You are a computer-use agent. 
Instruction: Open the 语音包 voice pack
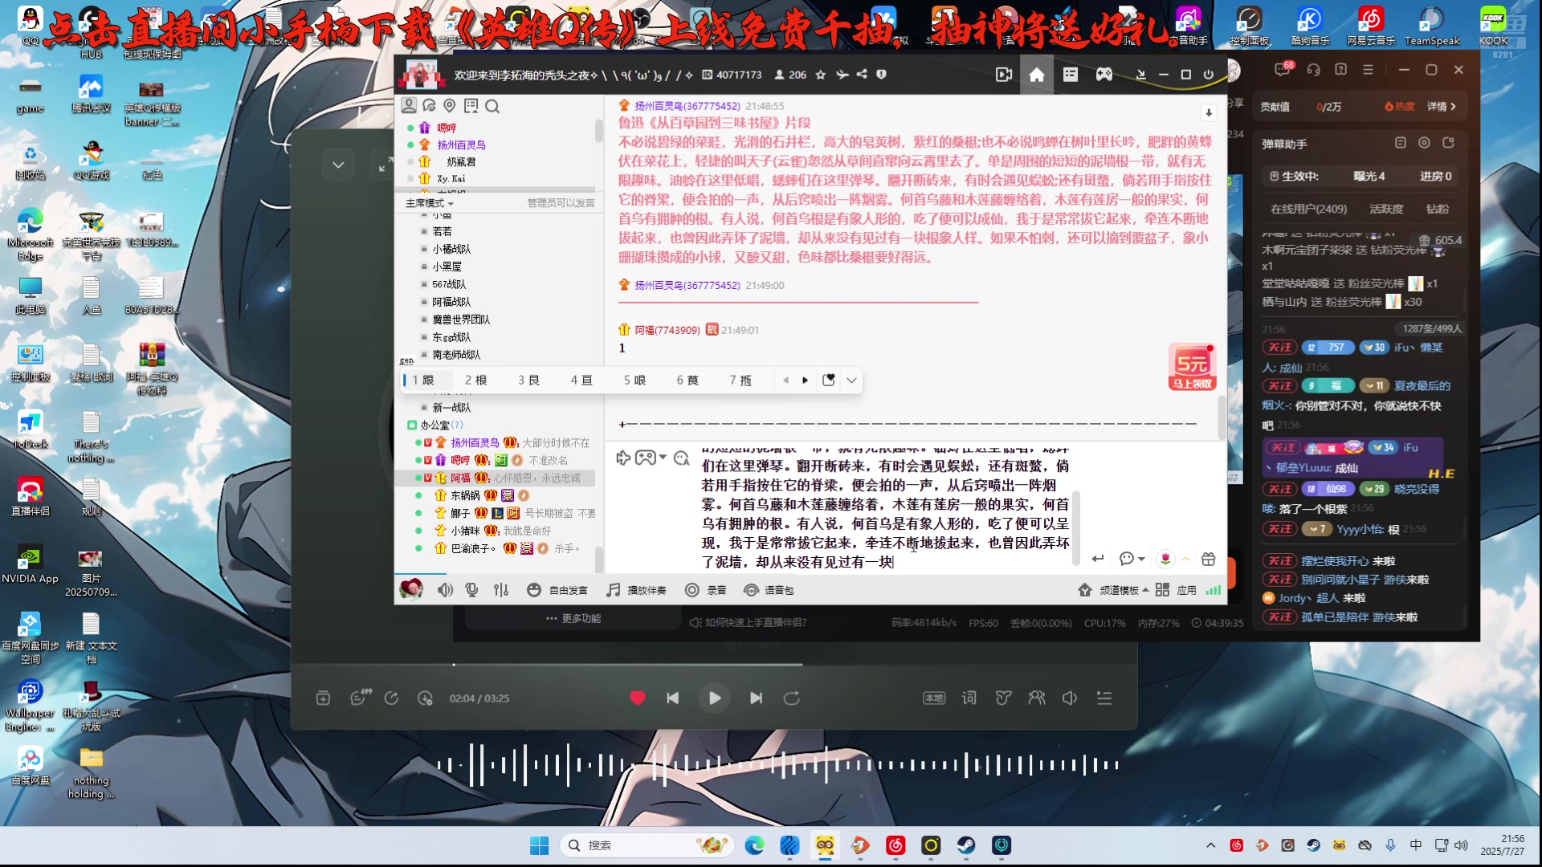pos(769,590)
